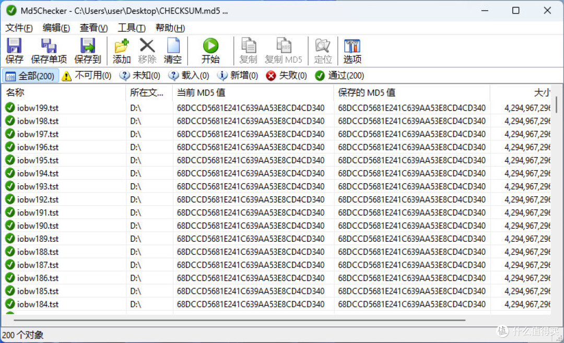The height and width of the screenshot is (343, 564).
Task: Click saved MD5 value of iobw185.tst
Action: 412,291
